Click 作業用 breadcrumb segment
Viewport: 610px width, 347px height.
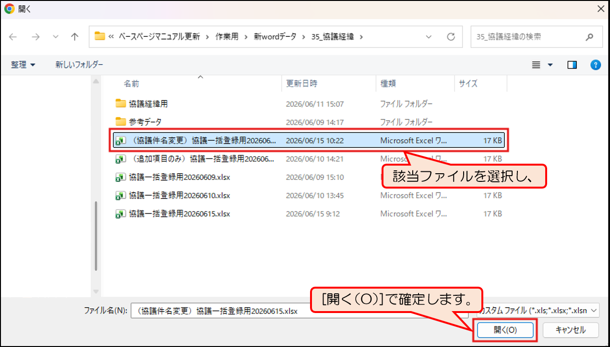[x=227, y=37]
